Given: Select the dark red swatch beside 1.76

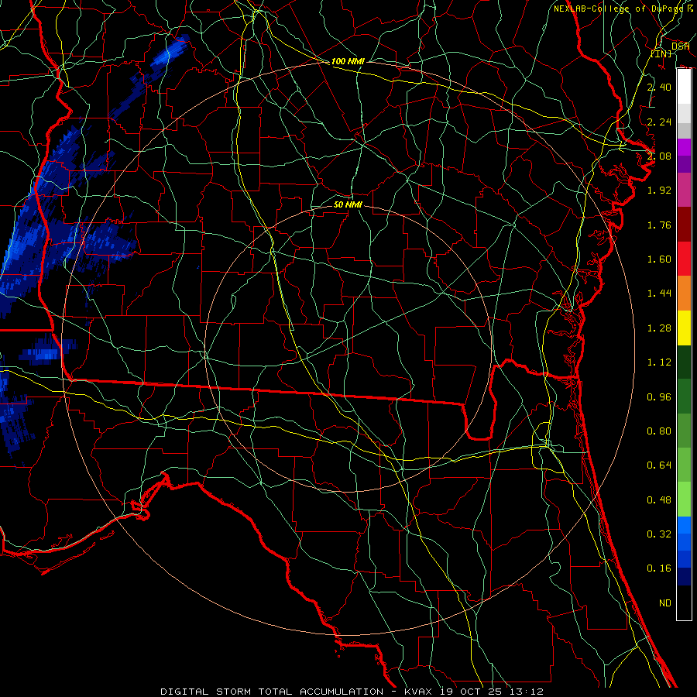Looking at the screenshot, I should [x=684, y=225].
